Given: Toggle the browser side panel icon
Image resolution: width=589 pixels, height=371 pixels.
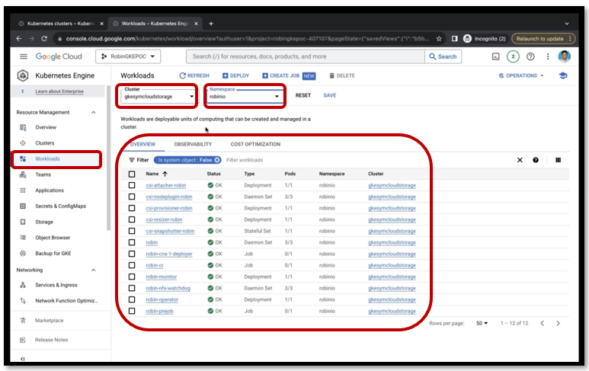Looking at the screenshot, I should click(x=455, y=39).
